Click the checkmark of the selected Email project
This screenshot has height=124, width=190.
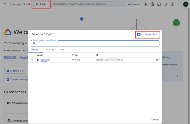coord(32,60)
